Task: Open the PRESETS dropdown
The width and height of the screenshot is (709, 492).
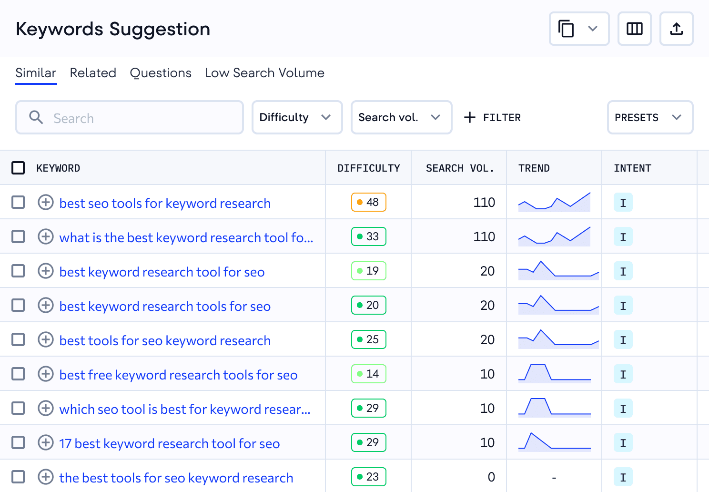Action: tap(650, 117)
